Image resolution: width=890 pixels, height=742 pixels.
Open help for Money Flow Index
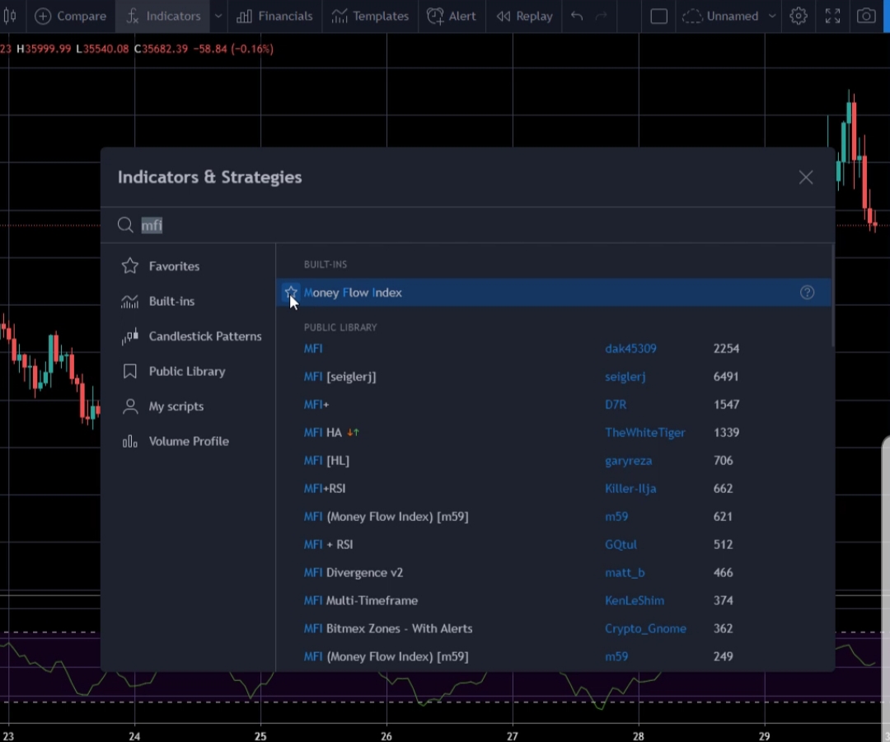(x=807, y=293)
